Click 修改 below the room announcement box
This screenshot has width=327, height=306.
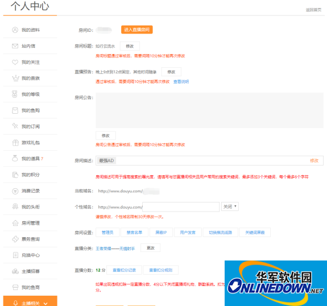[x=106, y=135]
